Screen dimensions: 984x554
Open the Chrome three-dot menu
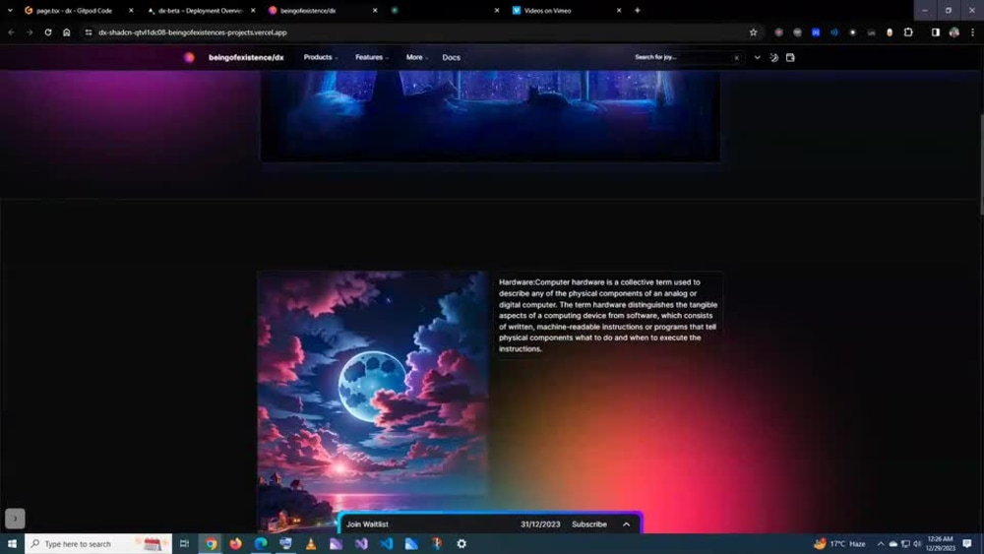pyautogui.click(x=972, y=32)
